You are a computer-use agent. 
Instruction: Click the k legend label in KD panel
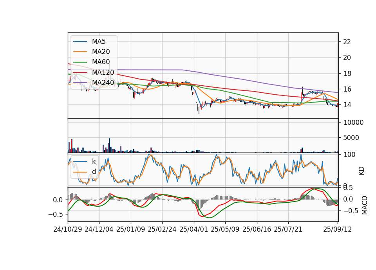[94, 162]
